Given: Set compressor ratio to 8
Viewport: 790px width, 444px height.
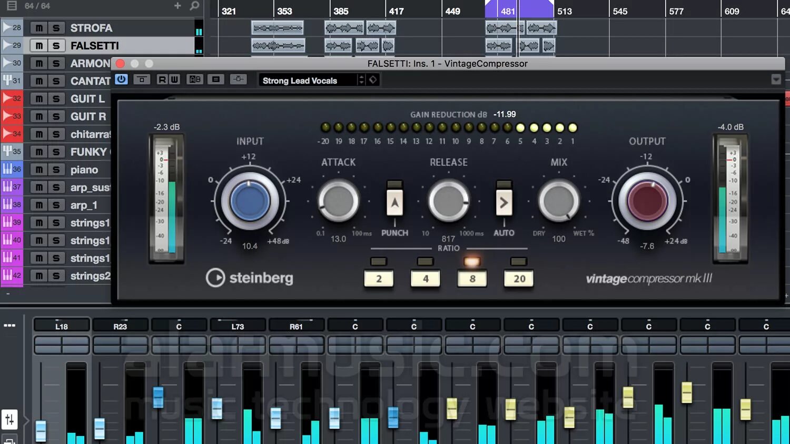Looking at the screenshot, I should point(472,279).
